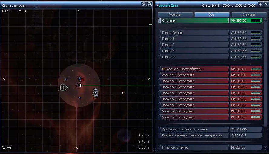This screenshot has width=269, height=154.
Task: Click the shield bar of AM4FG-86
Action: (x=256, y=57)
